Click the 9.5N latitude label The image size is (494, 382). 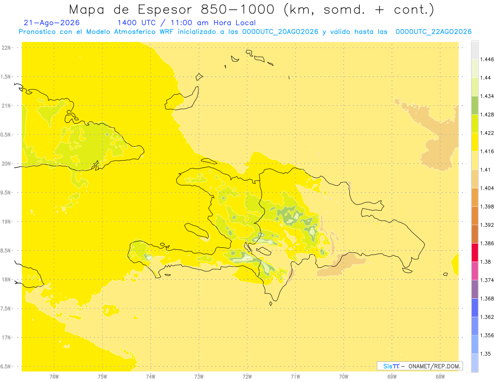pos(6,192)
